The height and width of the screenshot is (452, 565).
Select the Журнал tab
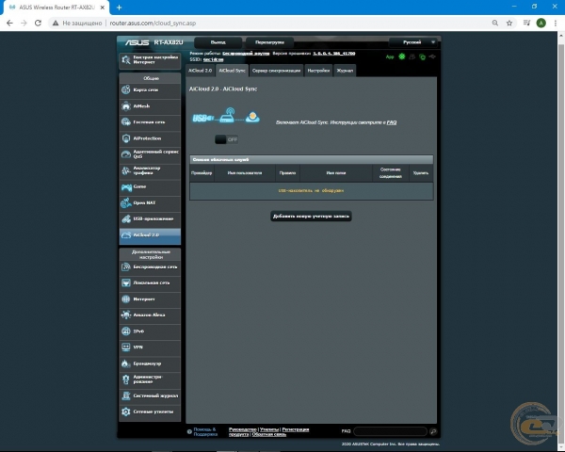(x=345, y=71)
